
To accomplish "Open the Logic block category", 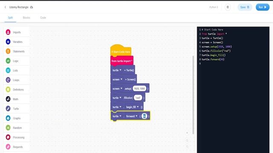I will (16, 61).
